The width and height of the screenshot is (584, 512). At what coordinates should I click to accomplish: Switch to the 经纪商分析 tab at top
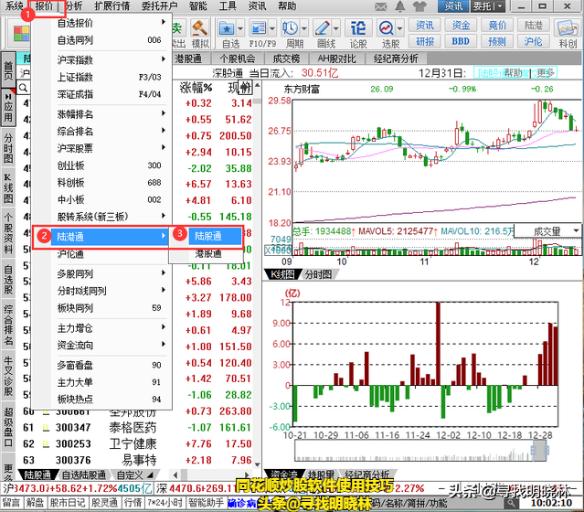(396, 59)
